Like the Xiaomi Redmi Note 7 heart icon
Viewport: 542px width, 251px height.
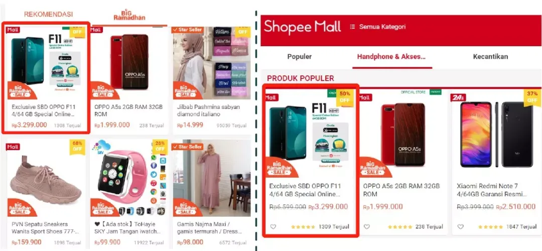[x=460, y=227]
